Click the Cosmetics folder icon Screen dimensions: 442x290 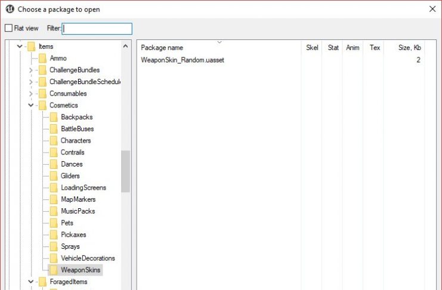point(42,105)
